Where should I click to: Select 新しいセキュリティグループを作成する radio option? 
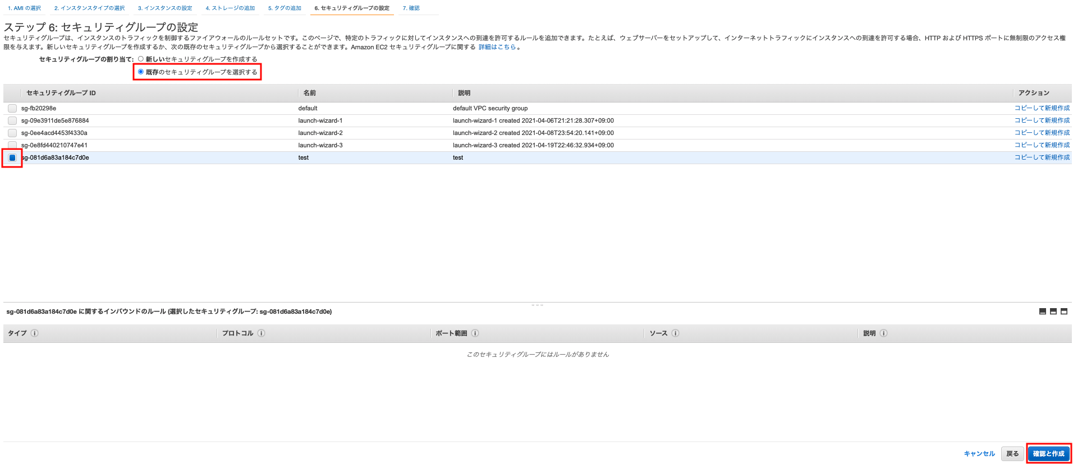[x=141, y=59]
